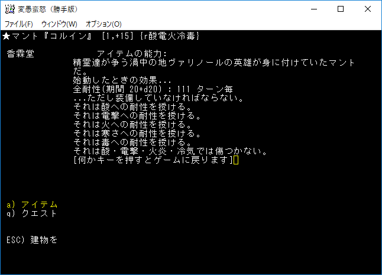Close the 変愚蛮怒 window
The height and width of the screenshot is (275, 382).
click(x=368, y=9)
